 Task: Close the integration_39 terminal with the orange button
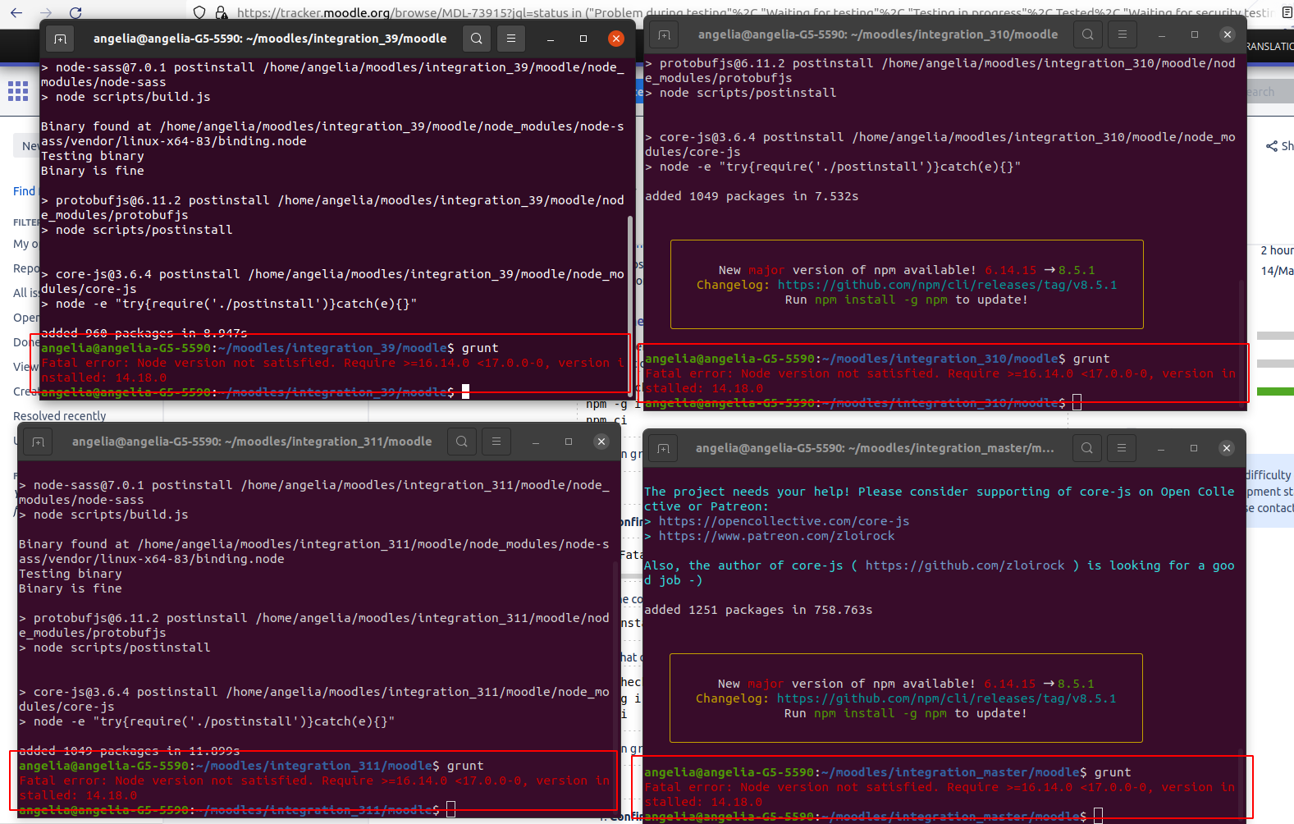coord(616,39)
